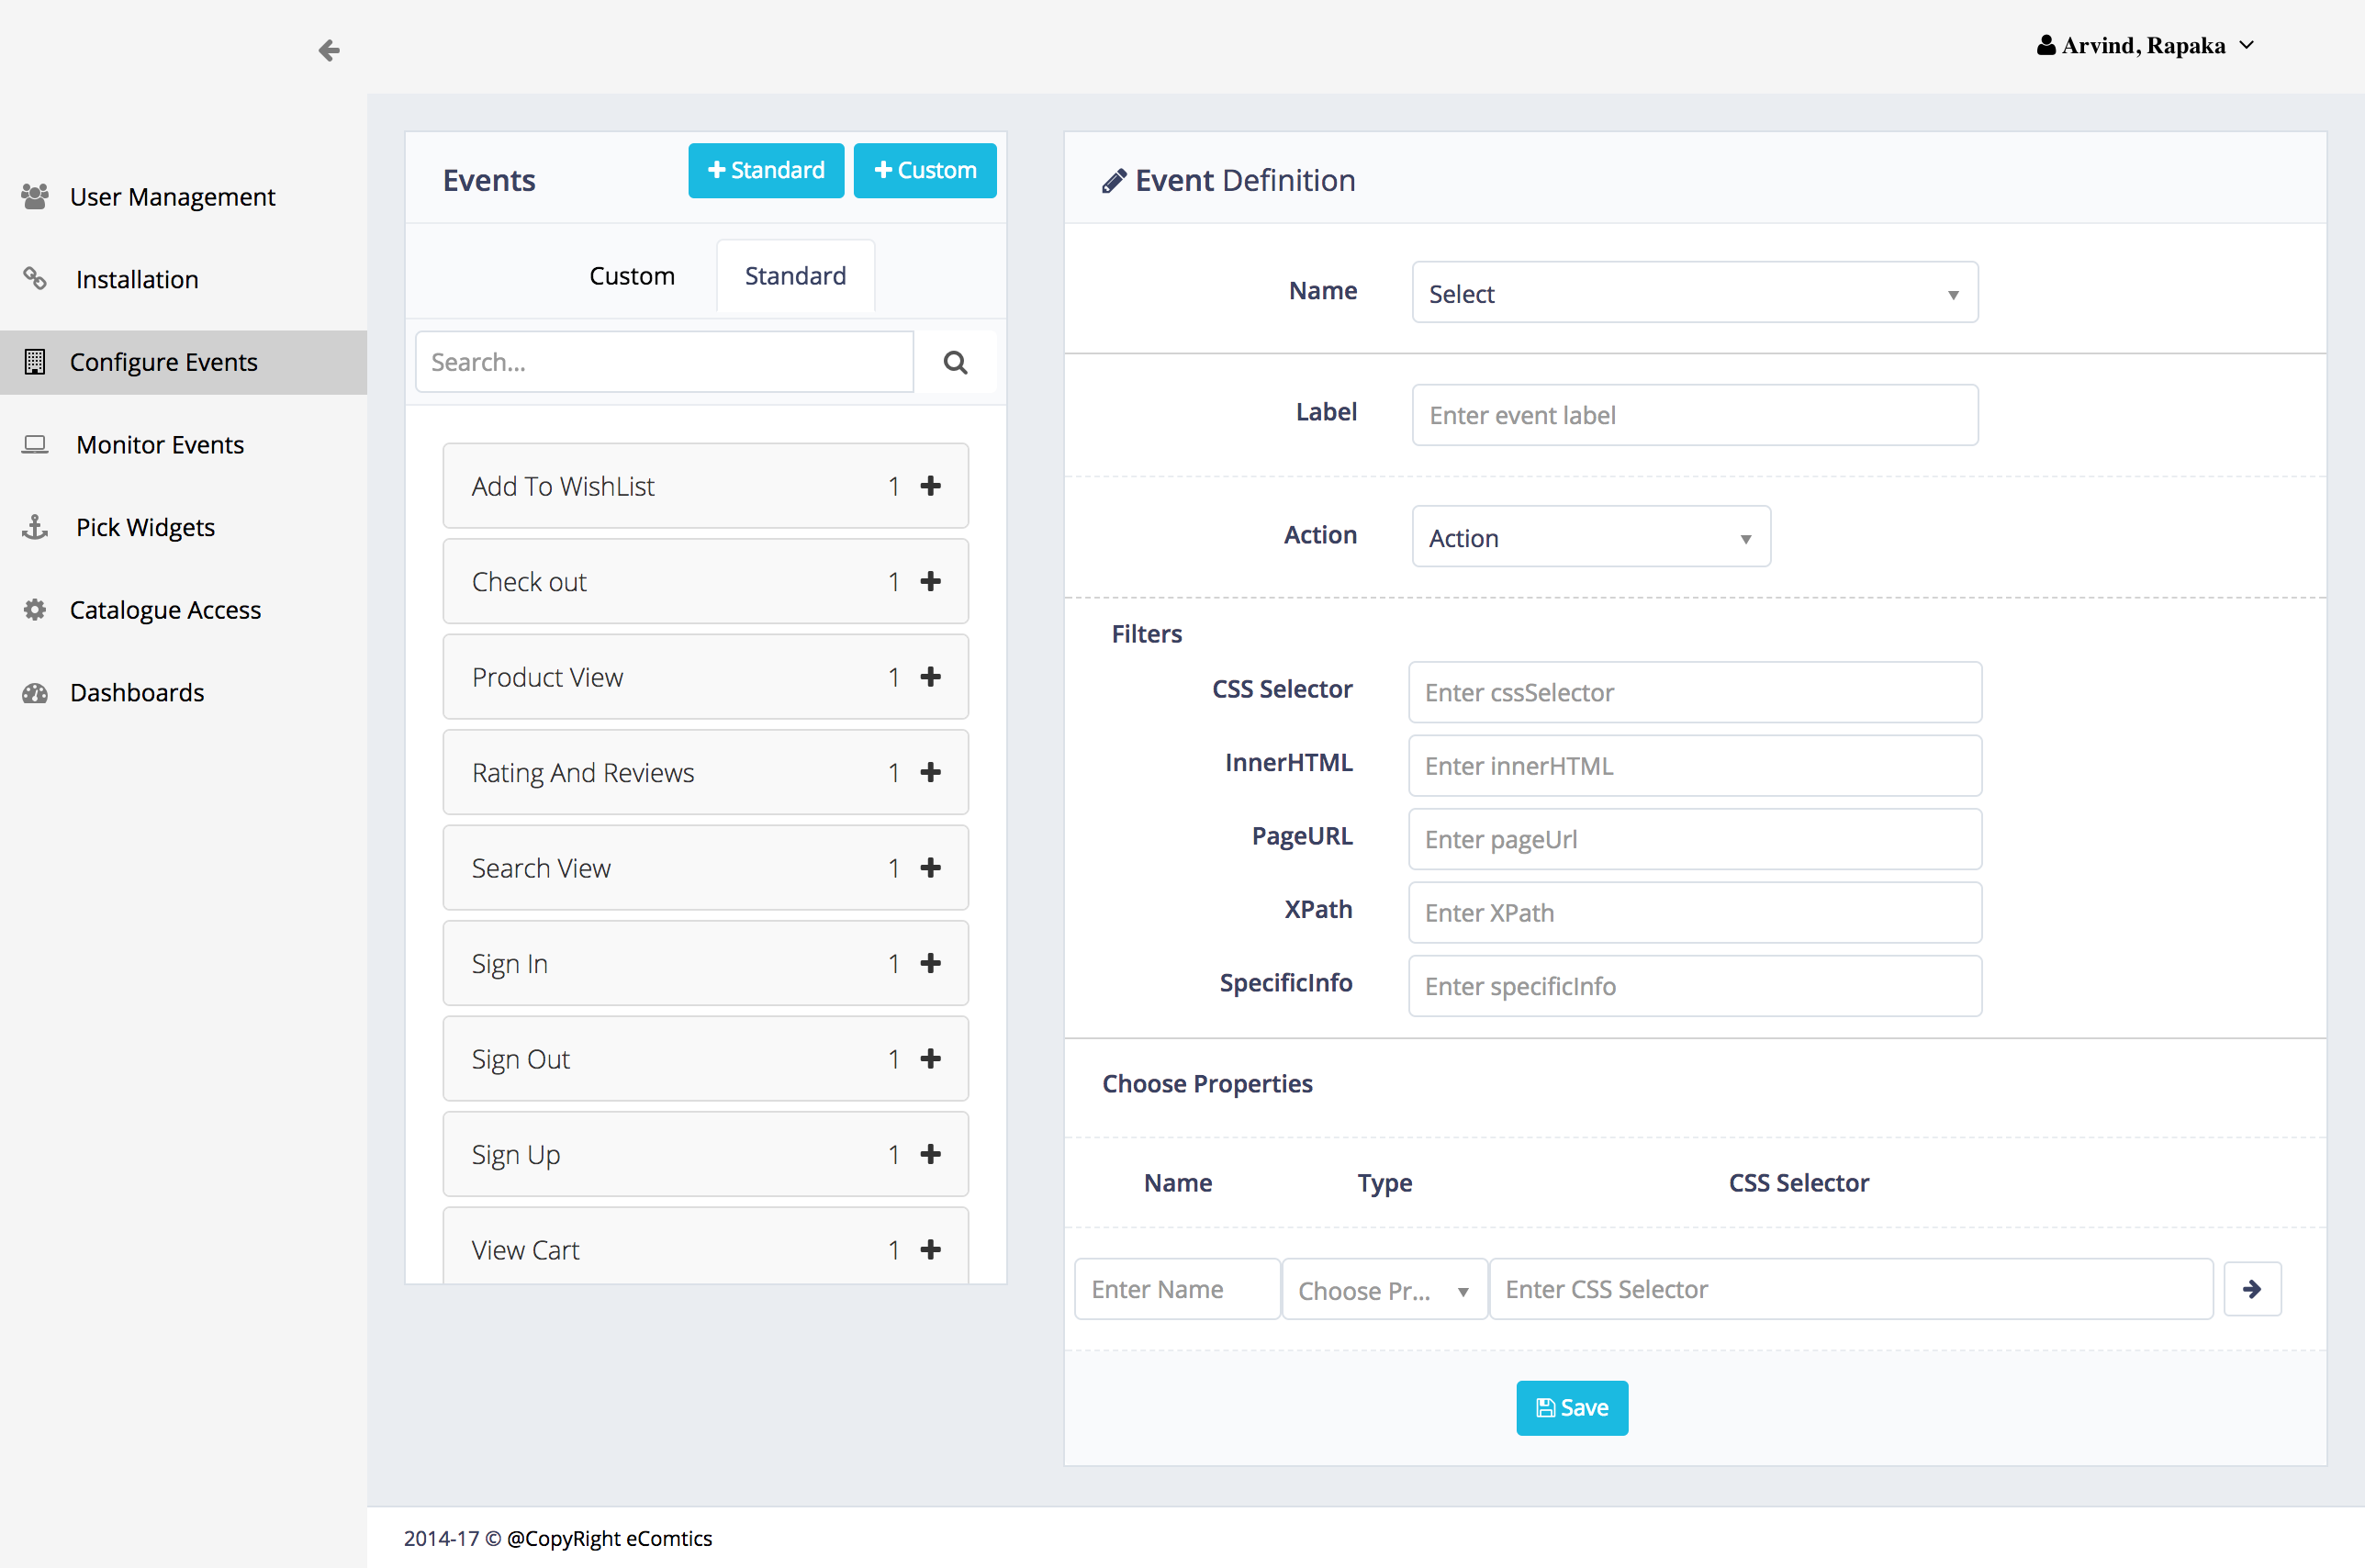
Task: Click the plus icon for View Cart
Action: (x=931, y=1250)
